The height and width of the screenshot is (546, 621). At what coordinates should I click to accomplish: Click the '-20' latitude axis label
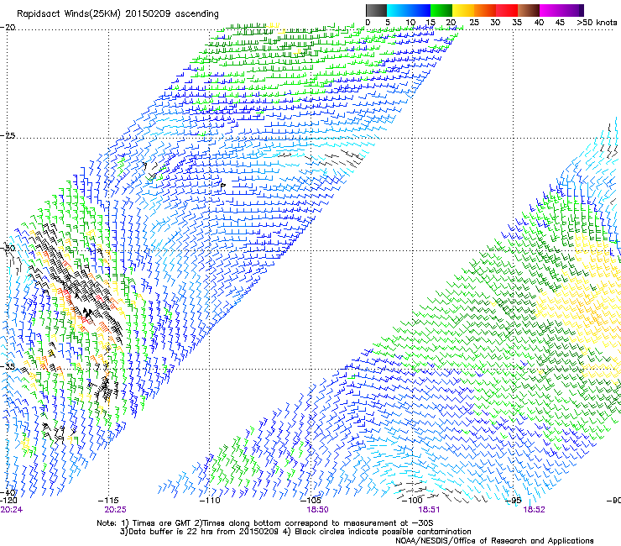coord(8,28)
